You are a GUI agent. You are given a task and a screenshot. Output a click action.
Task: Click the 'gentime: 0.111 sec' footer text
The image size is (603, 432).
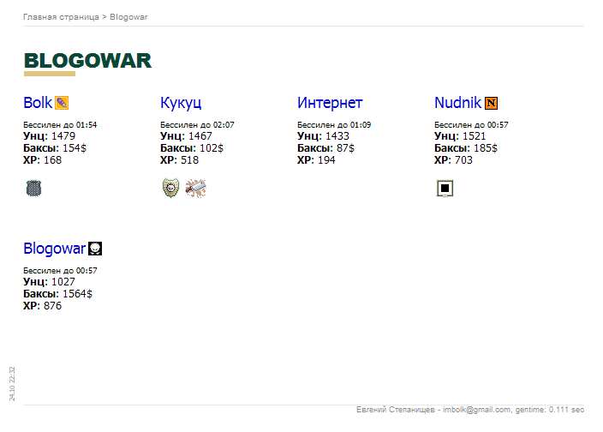[550, 410]
